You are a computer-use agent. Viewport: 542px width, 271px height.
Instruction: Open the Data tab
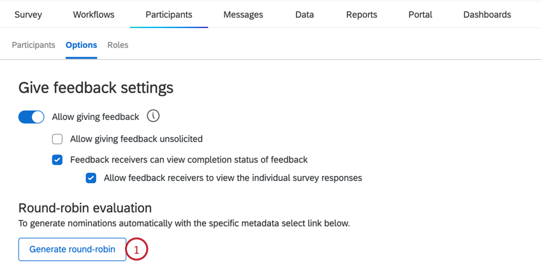point(304,15)
